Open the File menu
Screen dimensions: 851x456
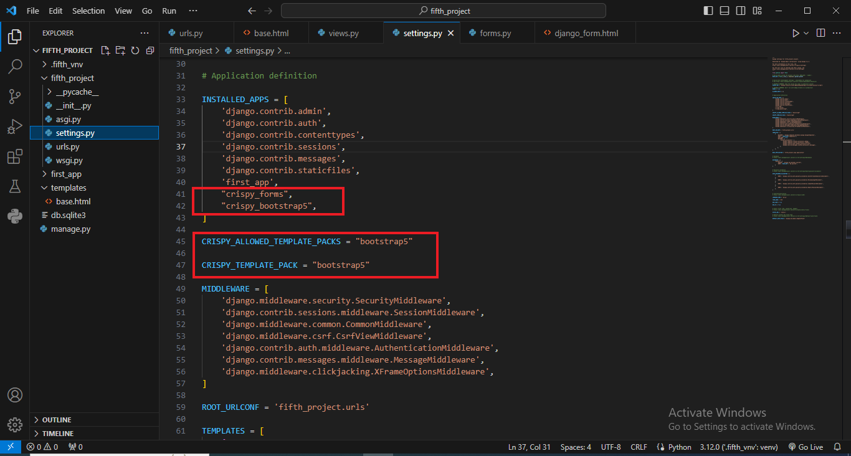[33, 11]
